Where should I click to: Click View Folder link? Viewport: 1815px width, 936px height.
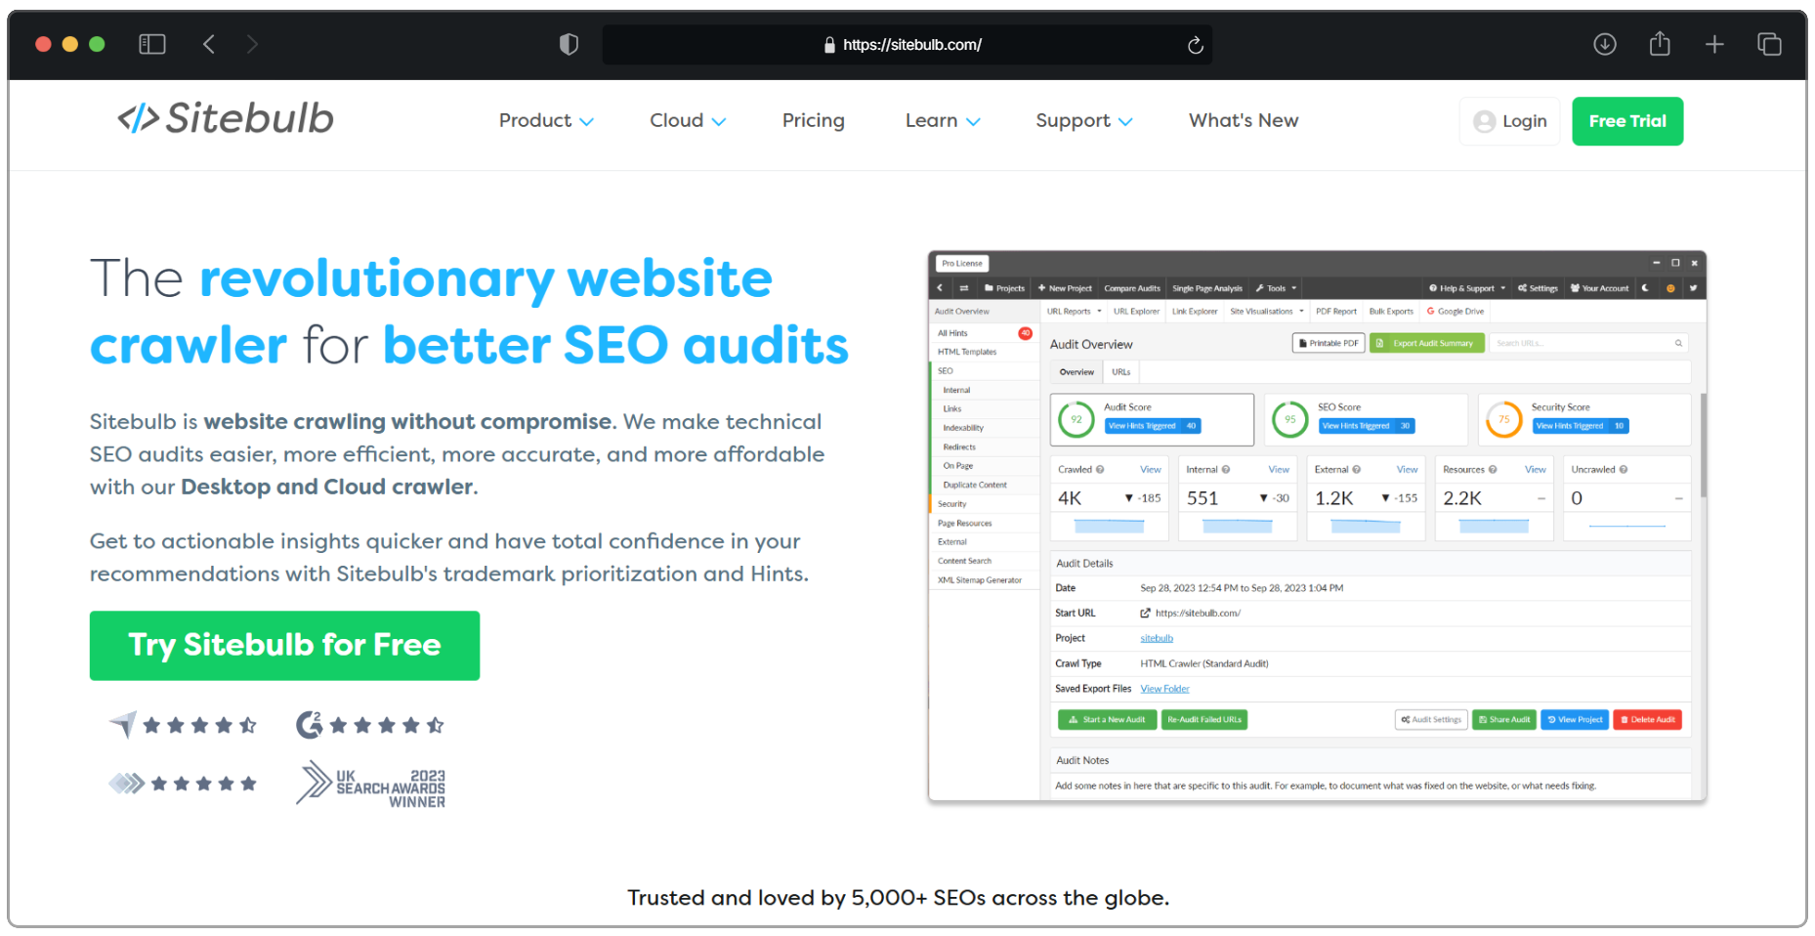pos(1164,689)
